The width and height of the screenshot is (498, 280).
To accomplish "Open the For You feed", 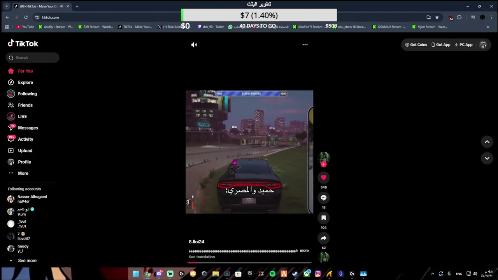I will 21,71.
